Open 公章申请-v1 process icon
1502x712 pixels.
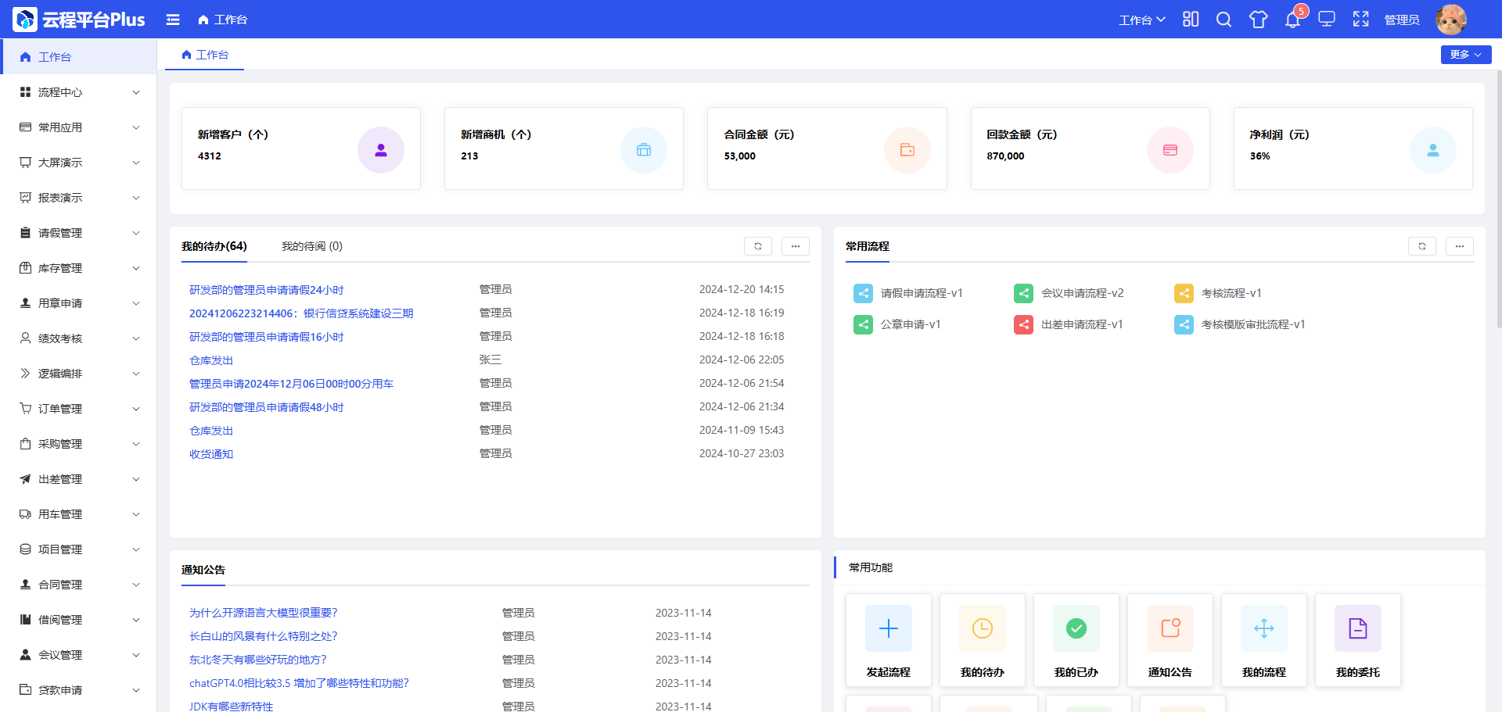tap(863, 324)
